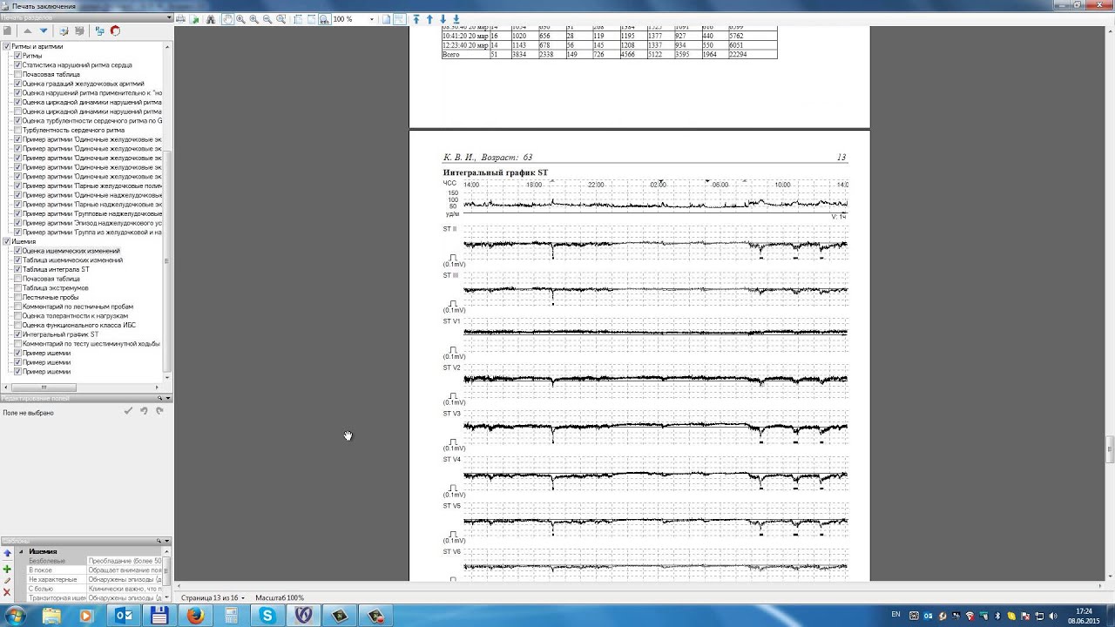Click the zoom out magnifier icon

pyautogui.click(x=267, y=19)
